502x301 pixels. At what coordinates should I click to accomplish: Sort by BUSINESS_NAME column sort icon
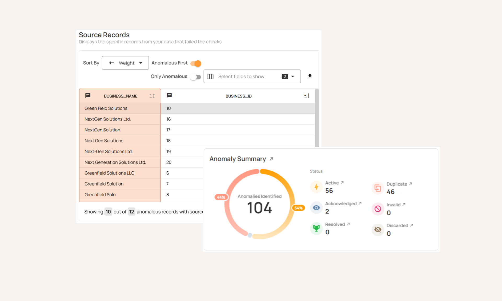(152, 96)
